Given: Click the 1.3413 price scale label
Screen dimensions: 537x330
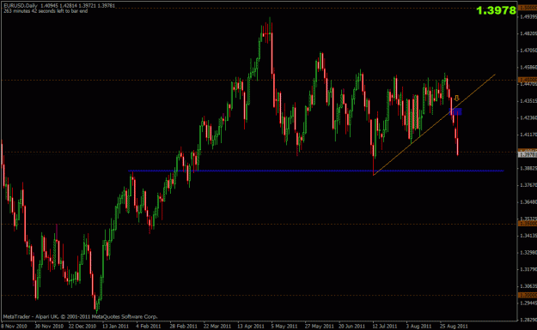Looking at the screenshot, I should (x=528, y=236).
